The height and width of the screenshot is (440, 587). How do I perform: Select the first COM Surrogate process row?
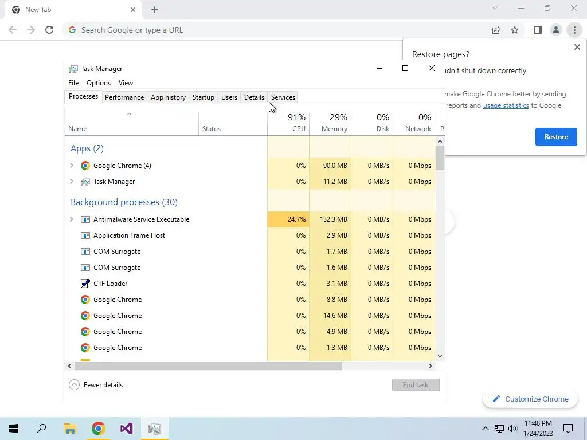click(250, 252)
